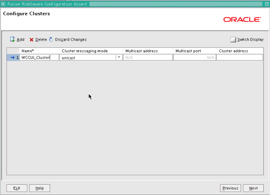Click the Discard Changes refresh icon
The width and height of the screenshot is (270, 195).
(51, 39)
